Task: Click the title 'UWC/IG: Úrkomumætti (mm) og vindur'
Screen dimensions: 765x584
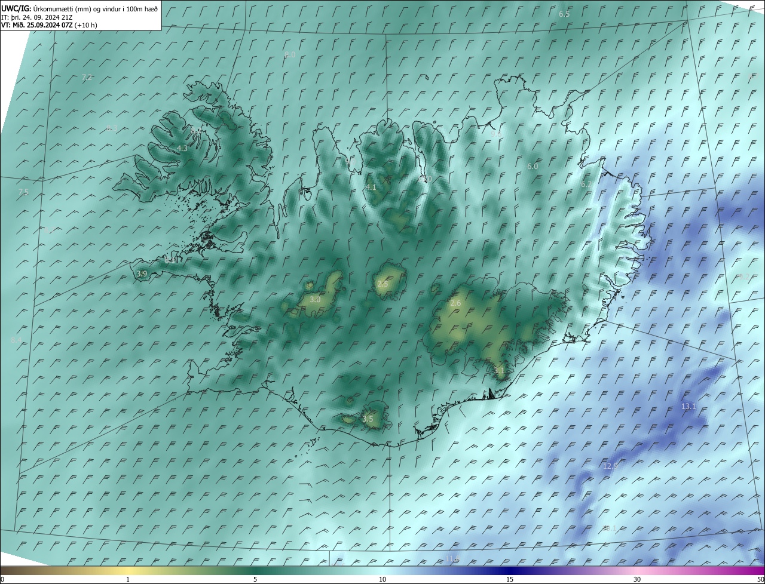Action: pyautogui.click(x=79, y=8)
